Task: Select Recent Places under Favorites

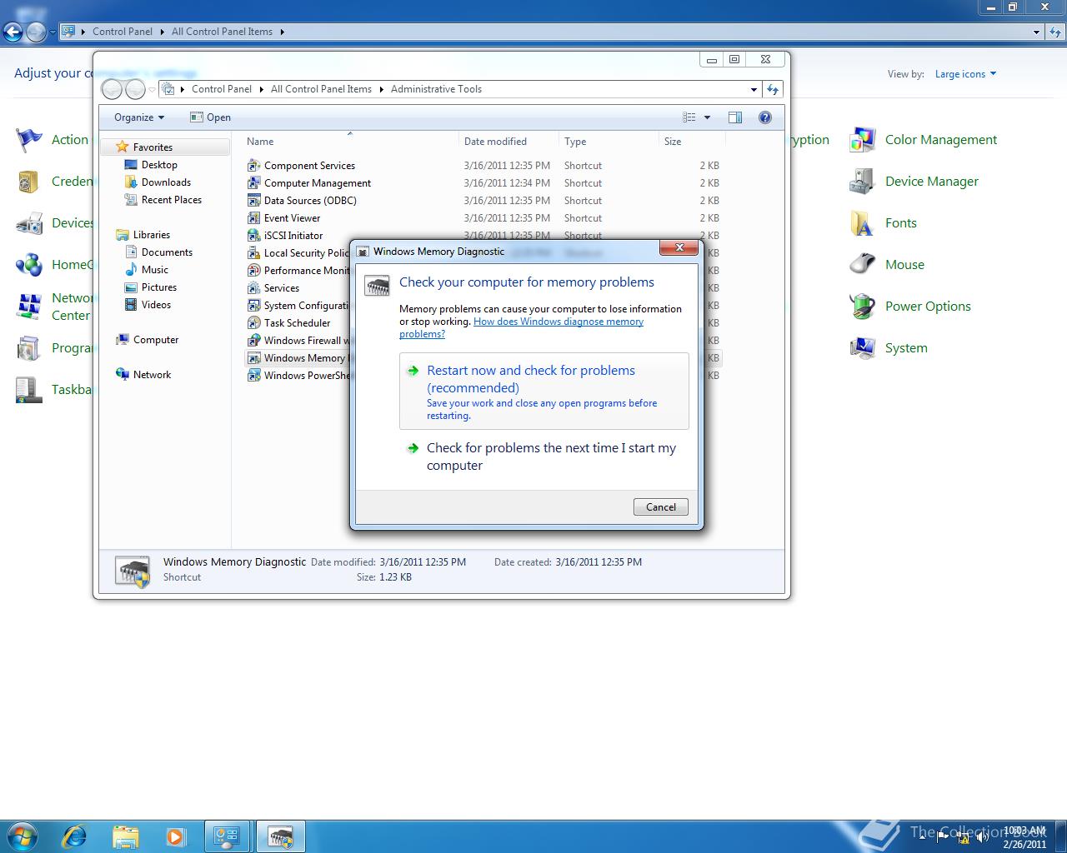Action: (172, 200)
